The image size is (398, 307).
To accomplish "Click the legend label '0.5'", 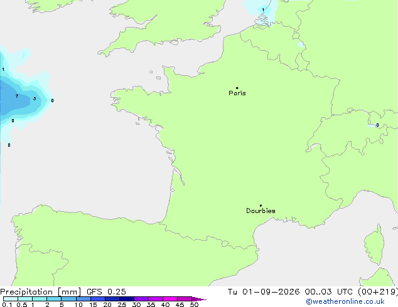I will coord(22,304).
